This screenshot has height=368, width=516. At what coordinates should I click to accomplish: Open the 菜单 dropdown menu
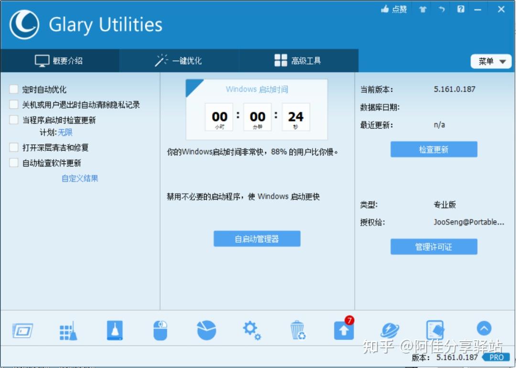[491, 61]
